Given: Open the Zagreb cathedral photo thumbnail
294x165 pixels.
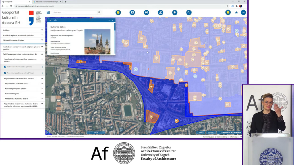Looking at the screenshot, I should (97, 42).
